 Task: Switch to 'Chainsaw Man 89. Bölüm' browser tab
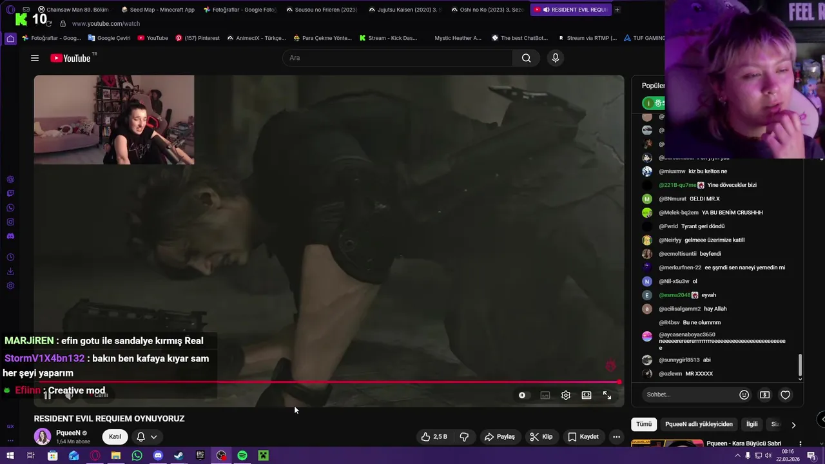coord(75,10)
